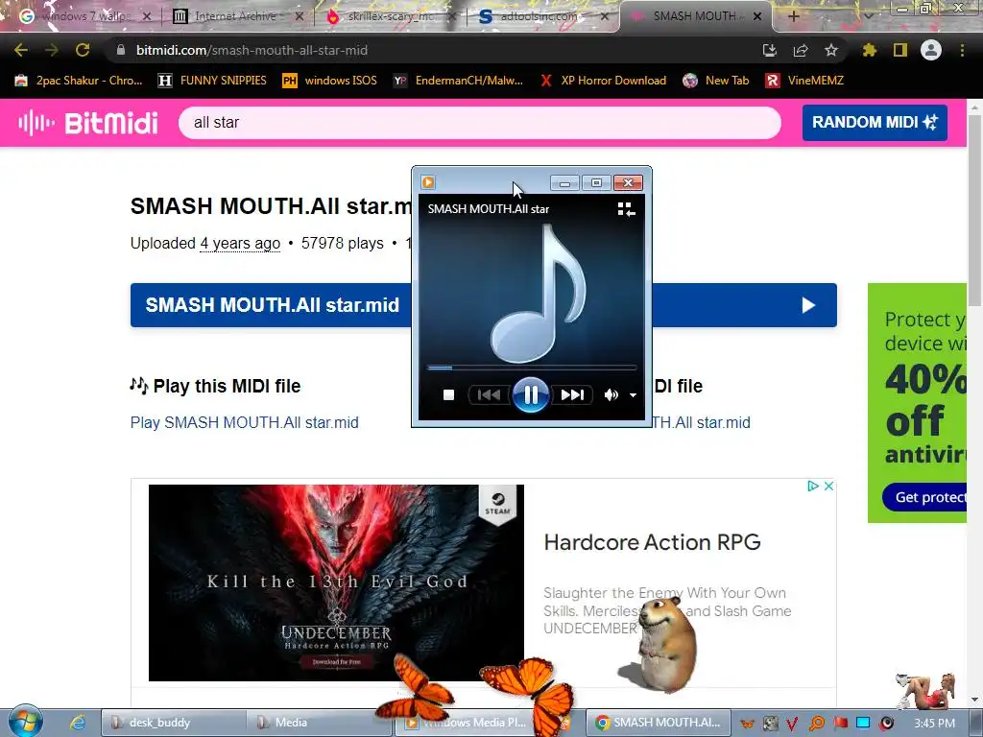Image resolution: width=983 pixels, height=737 pixels.
Task: Open AdChoices icon on Undecember ad
Action: [x=813, y=486]
